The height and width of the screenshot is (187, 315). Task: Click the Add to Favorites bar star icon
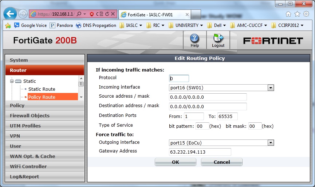click(x=8, y=25)
